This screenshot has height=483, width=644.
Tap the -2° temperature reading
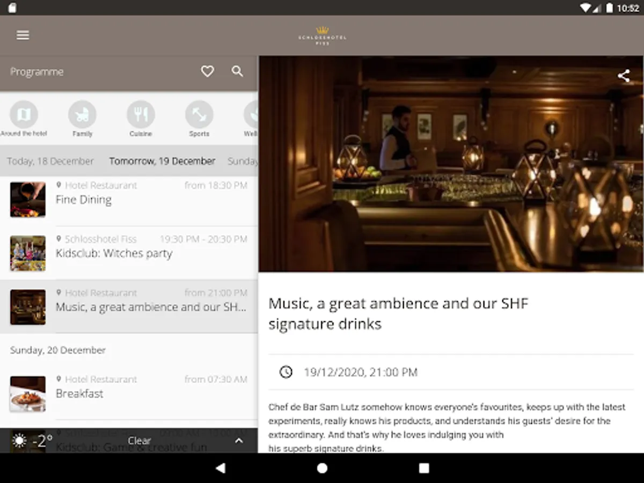(x=42, y=441)
